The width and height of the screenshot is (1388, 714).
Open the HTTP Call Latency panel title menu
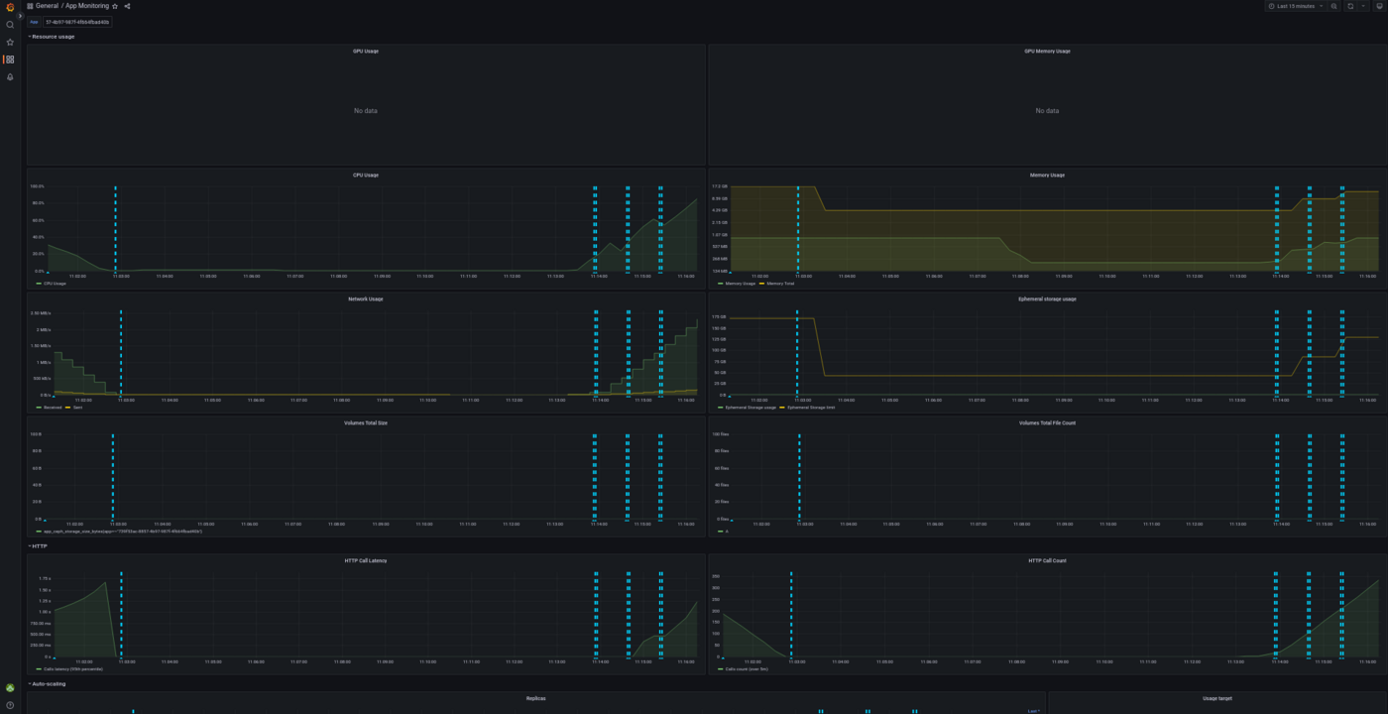point(366,561)
